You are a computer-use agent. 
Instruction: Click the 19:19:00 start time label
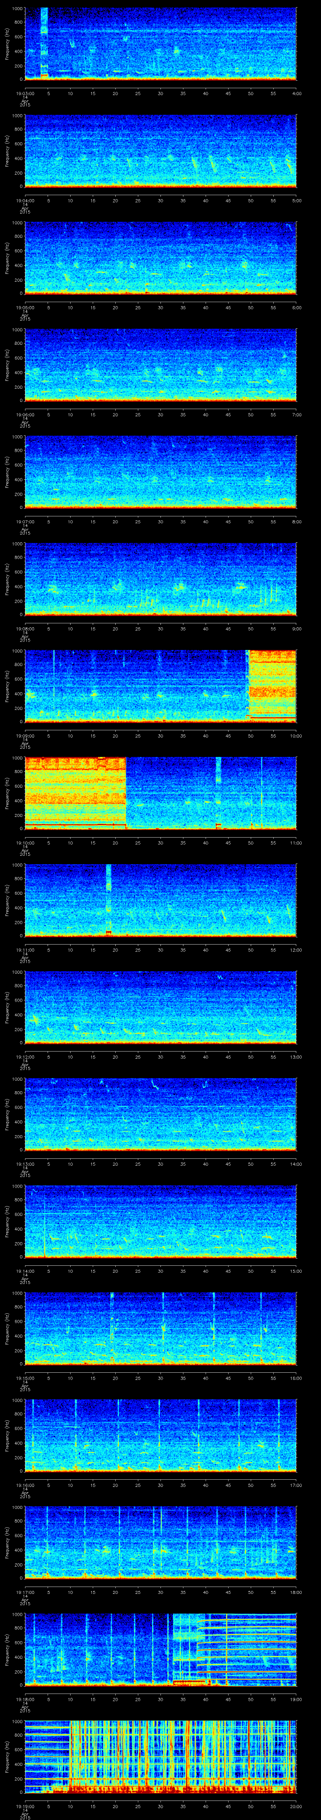tap(25, 1806)
